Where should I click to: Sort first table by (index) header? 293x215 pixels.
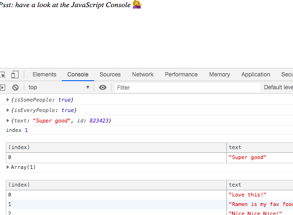(x=116, y=147)
